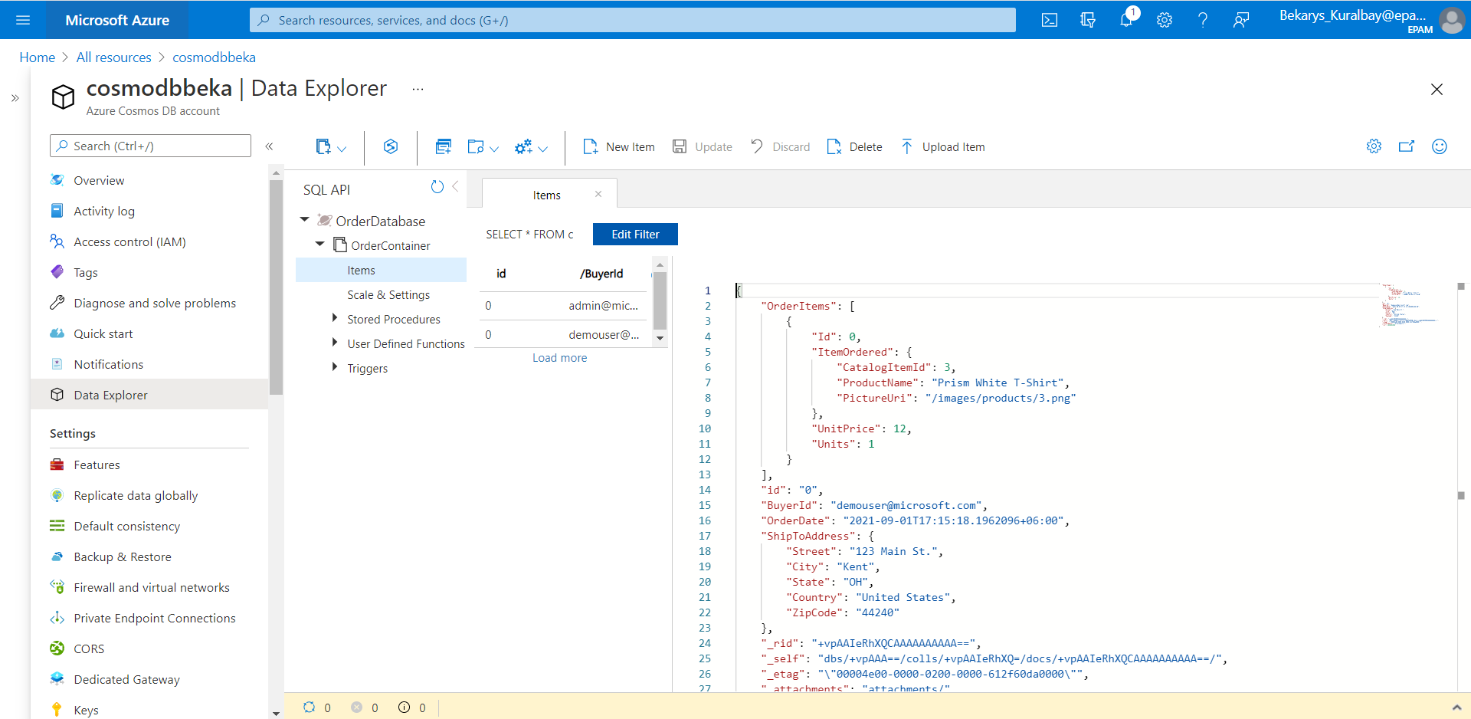
Task: Collapse the OrderContainer node
Action: [x=319, y=245]
